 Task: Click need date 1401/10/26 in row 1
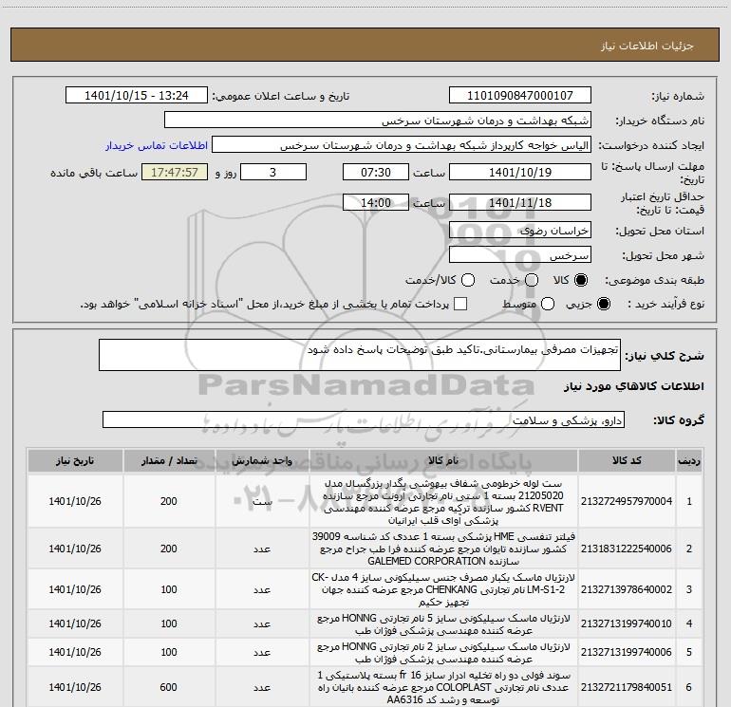(x=75, y=501)
